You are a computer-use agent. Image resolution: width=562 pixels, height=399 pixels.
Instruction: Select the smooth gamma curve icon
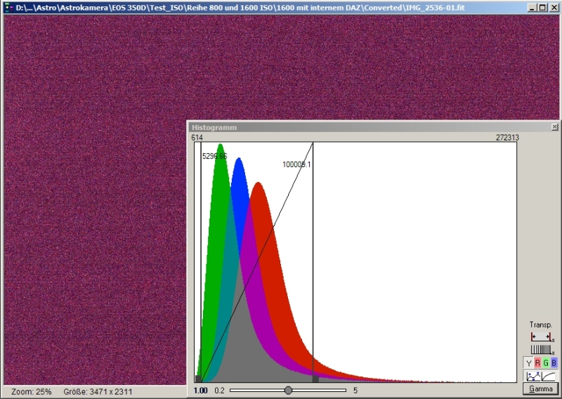coord(549,376)
